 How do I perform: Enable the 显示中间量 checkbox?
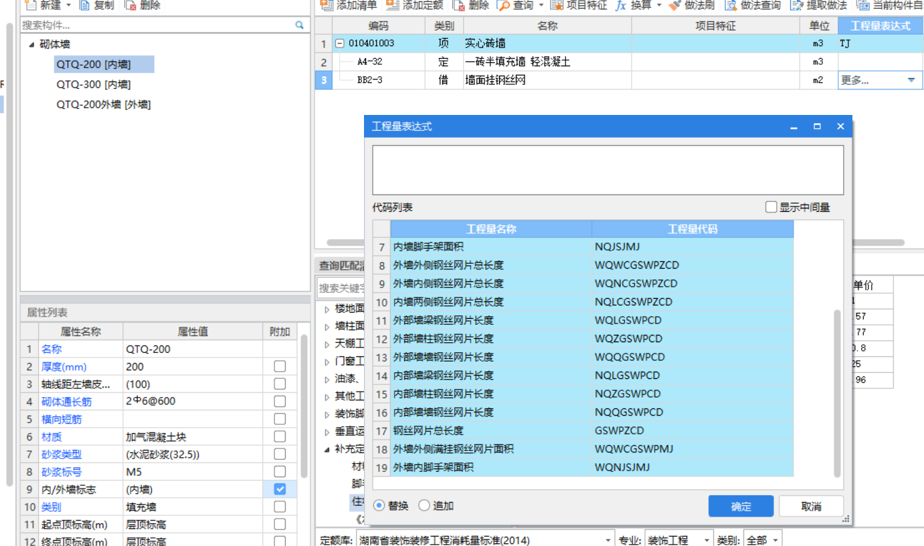771,207
